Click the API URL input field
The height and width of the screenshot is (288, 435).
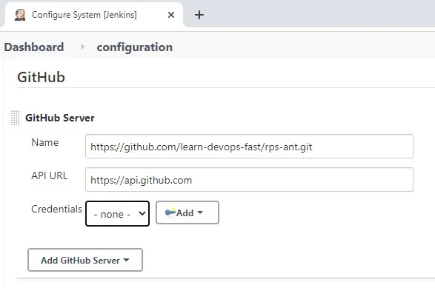[x=249, y=180]
